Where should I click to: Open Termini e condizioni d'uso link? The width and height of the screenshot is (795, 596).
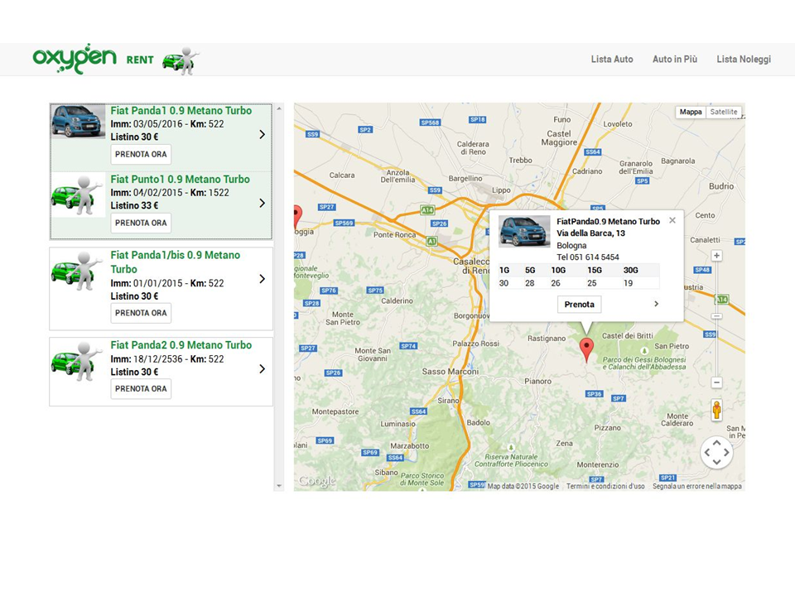[x=605, y=486]
